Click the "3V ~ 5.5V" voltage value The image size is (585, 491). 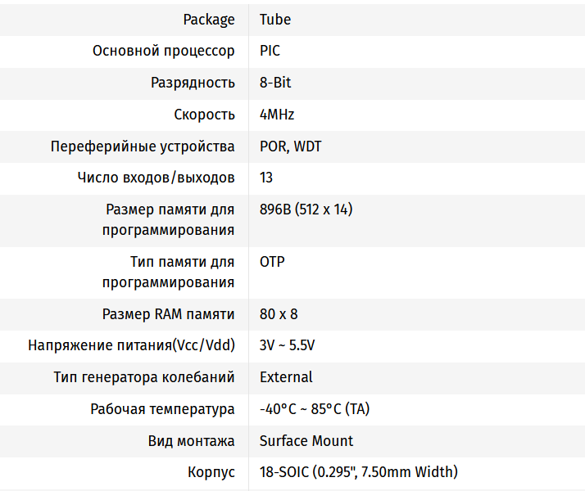(x=287, y=345)
